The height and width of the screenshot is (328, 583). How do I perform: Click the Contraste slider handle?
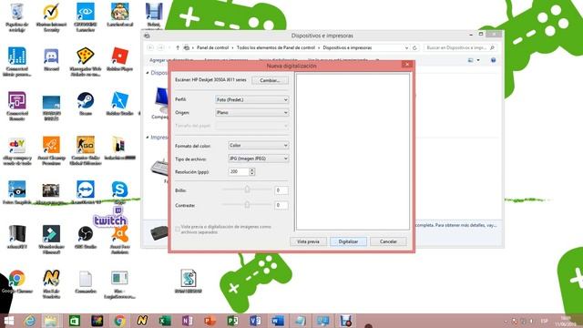(x=247, y=204)
